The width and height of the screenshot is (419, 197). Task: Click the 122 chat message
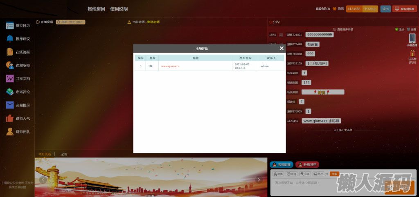[306, 82]
